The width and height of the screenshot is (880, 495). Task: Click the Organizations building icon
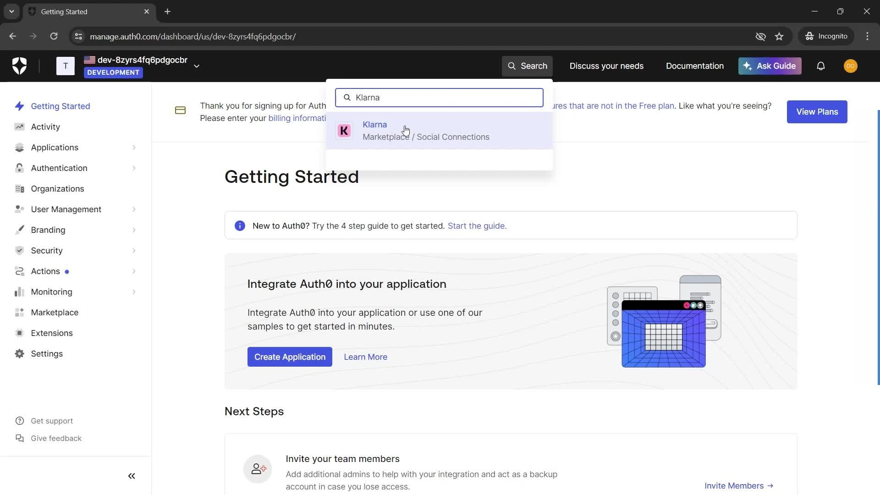19,189
